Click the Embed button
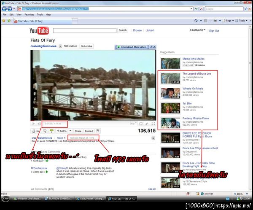 tap(89, 131)
